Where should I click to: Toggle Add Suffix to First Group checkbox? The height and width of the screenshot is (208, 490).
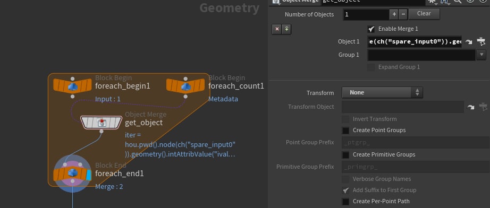(345, 190)
